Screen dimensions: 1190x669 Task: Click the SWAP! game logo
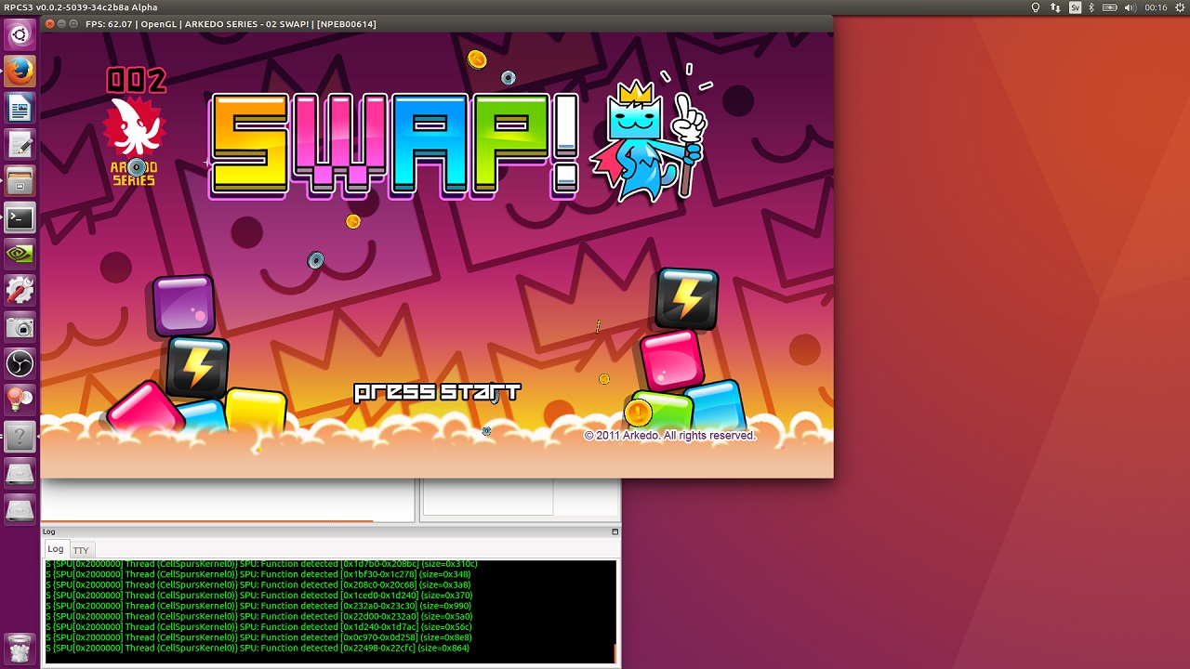pyautogui.click(x=394, y=146)
